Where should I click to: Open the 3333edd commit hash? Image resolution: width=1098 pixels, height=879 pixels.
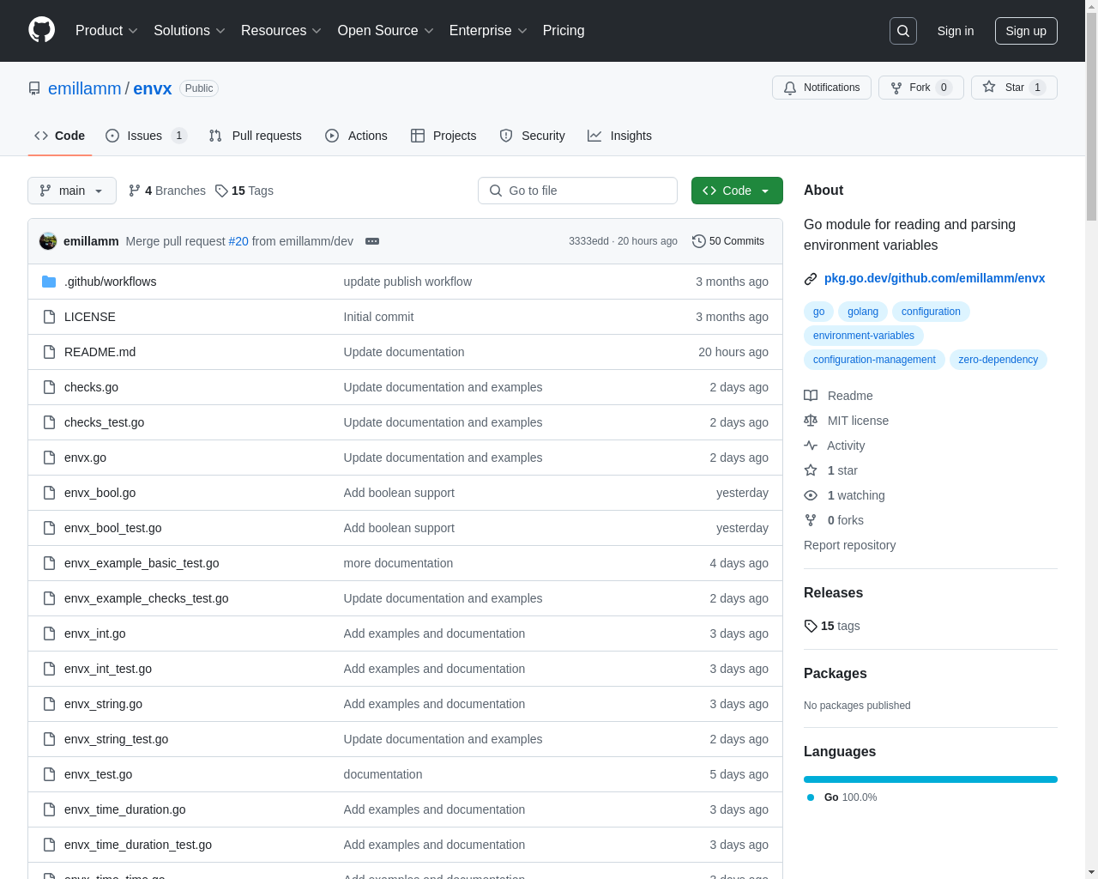click(588, 241)
